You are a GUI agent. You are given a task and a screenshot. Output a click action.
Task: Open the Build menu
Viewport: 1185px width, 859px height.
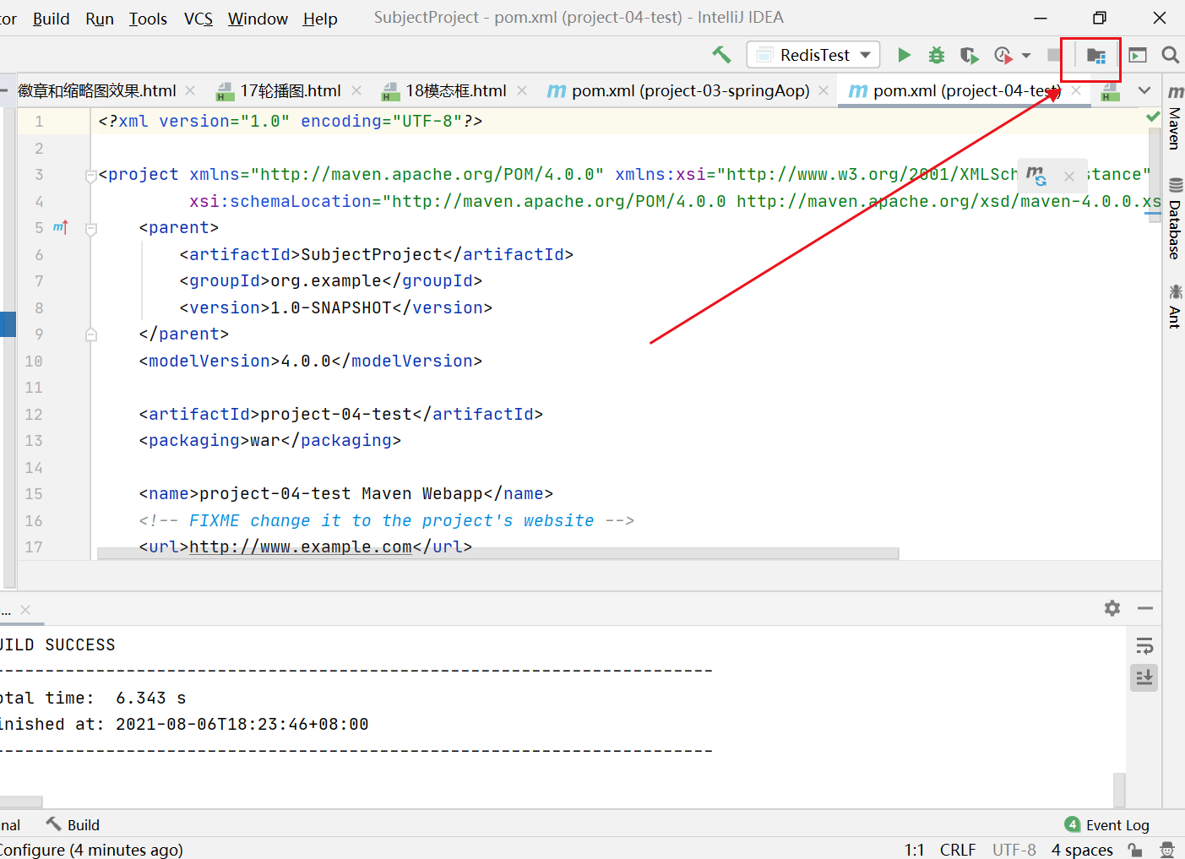(x=51, y=19)
